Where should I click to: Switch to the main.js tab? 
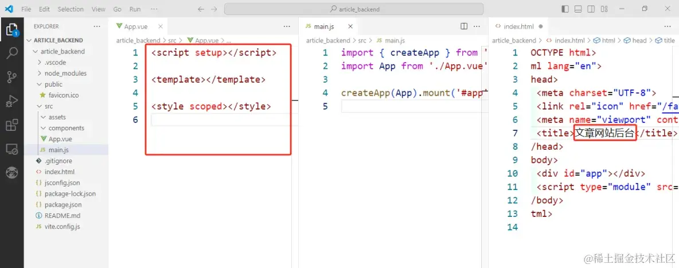coord(329,26)
